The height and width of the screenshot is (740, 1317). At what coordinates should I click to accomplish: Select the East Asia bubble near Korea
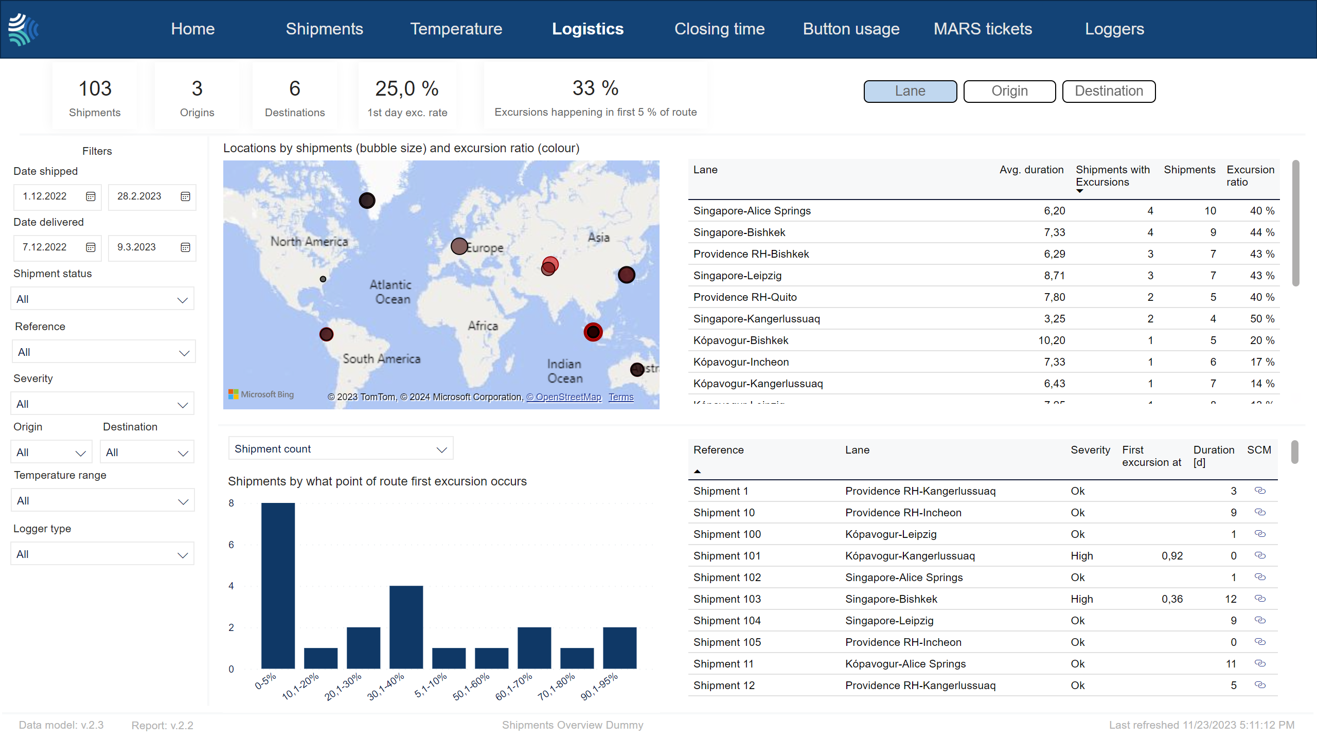(626, 275)
